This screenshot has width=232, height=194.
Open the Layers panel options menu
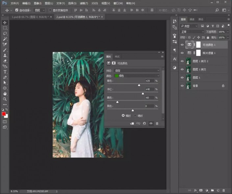coord(228,19)
